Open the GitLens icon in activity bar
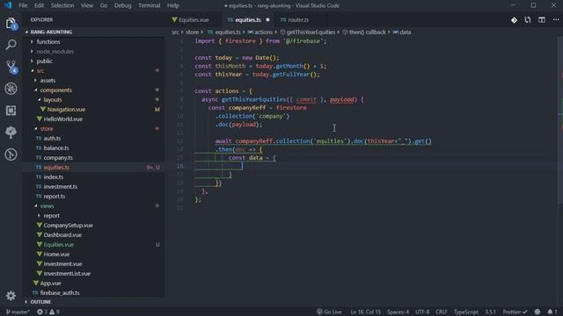This screenshot has width=563, height=316. (11, 154)
